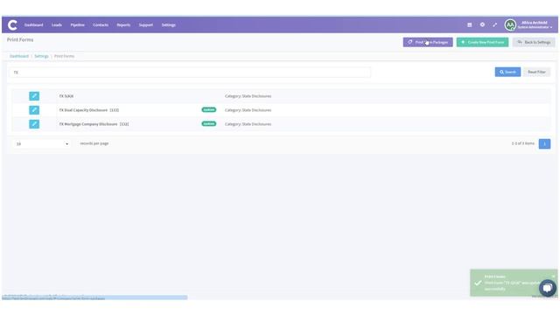
Task: Open the Support menu item
Action: click(146, 25)
